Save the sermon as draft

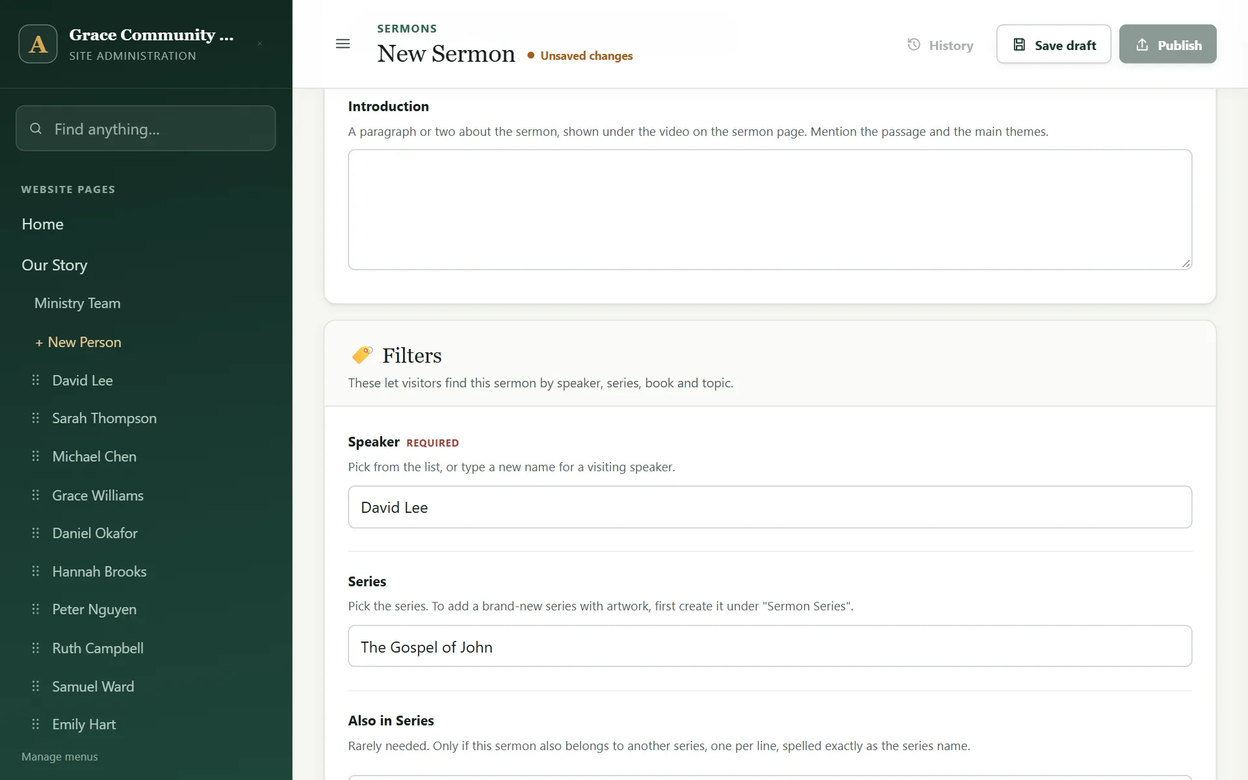coord(1054,44)
